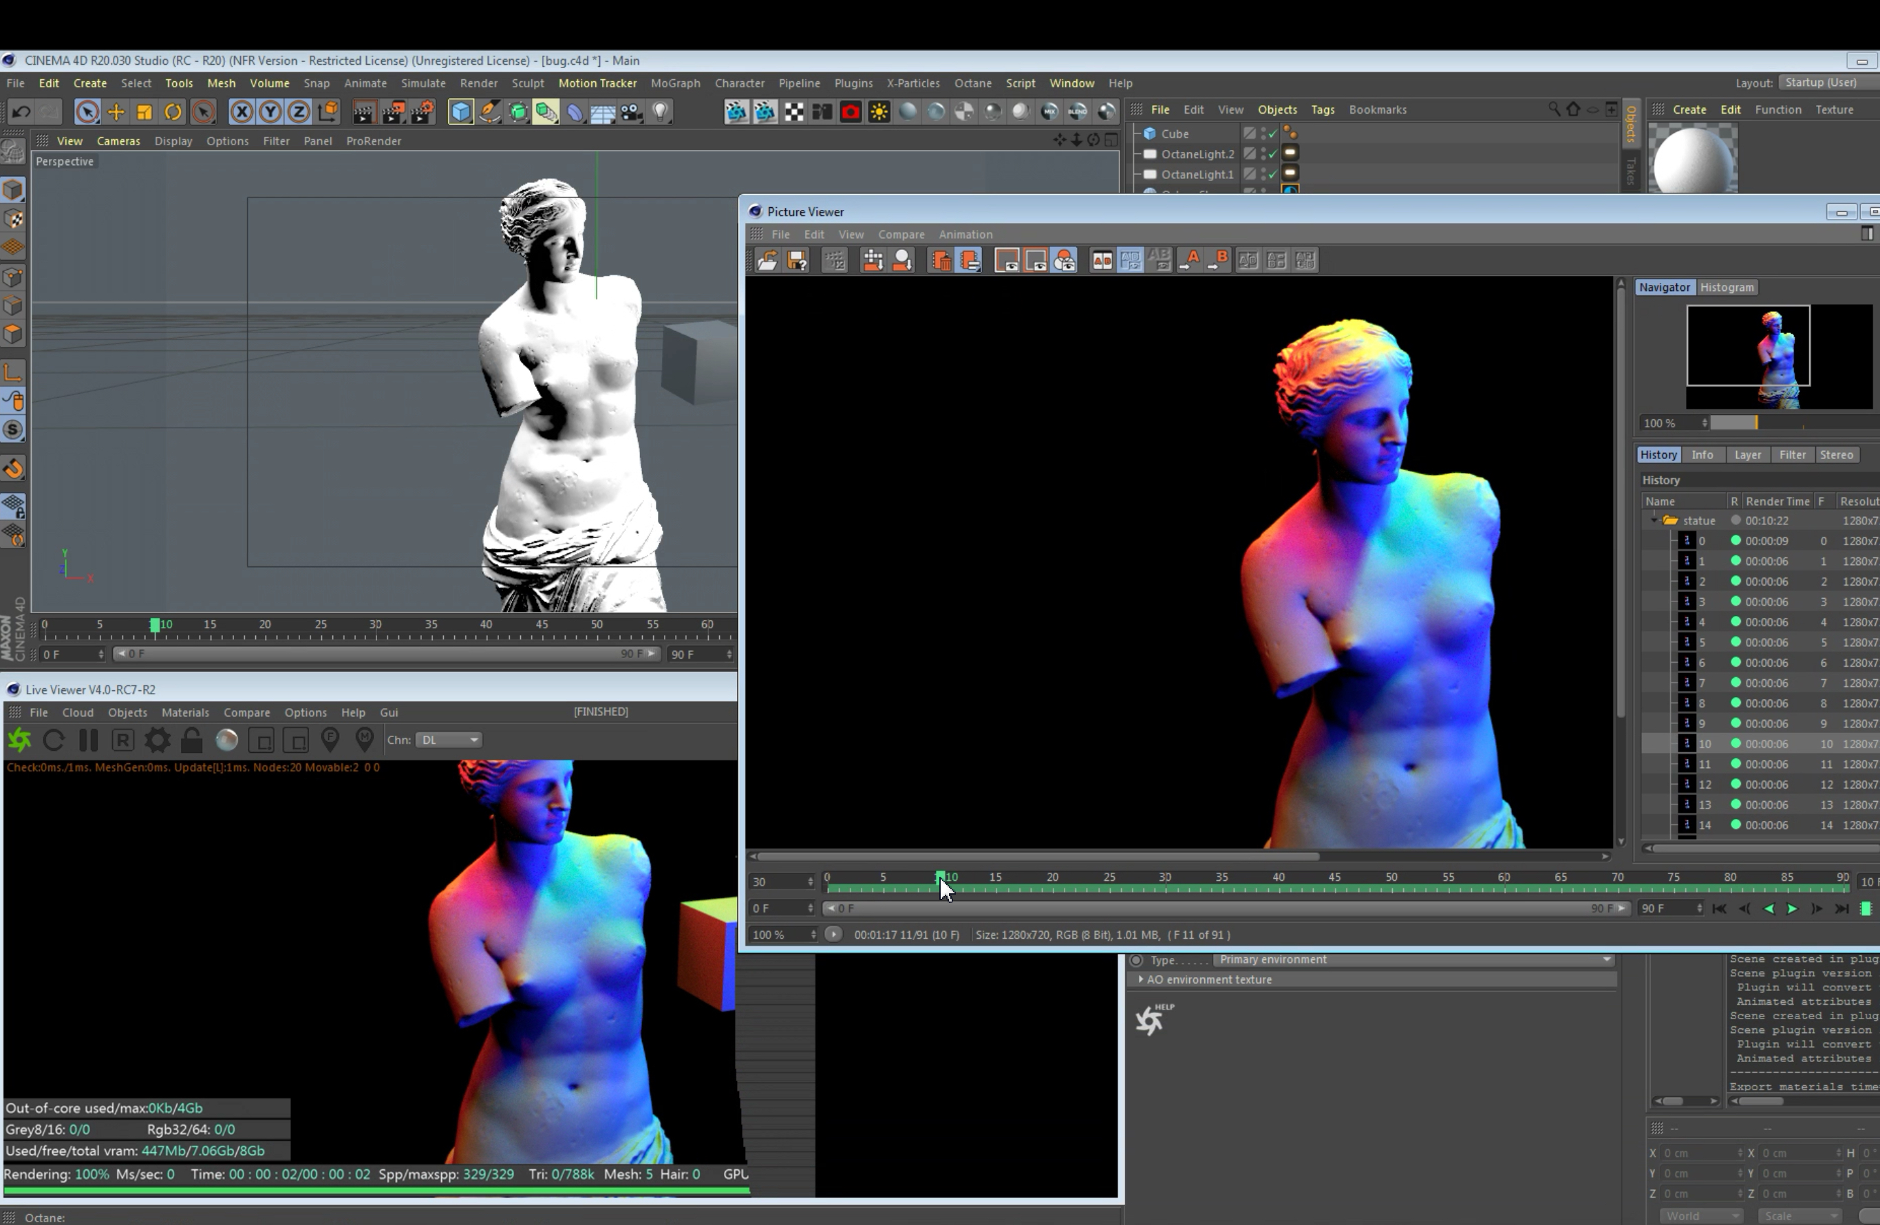Viewport: 1880px width, 1225px height.
Task: Add a Cube primitive from the toolbar
Action: pos(460,112)
